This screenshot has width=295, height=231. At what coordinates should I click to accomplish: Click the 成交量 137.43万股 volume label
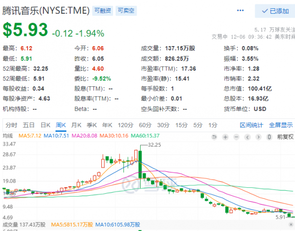click(24, 225)
